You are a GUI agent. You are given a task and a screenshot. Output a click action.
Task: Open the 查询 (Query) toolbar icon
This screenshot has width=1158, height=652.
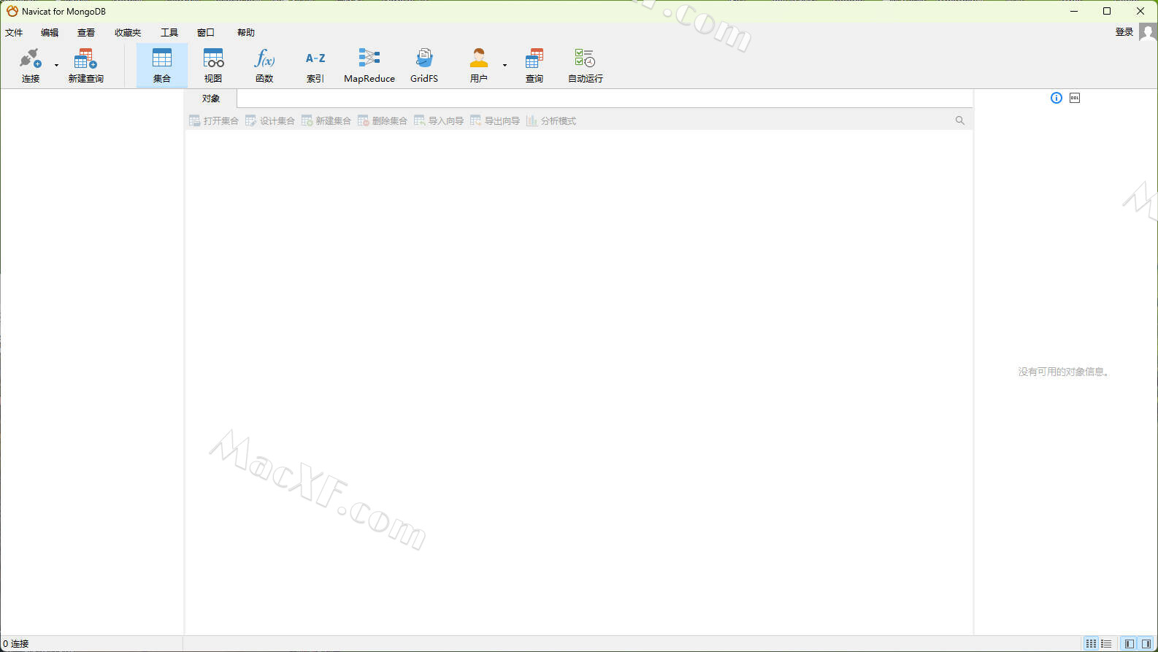pyautogui.click(x=534, y=65)
